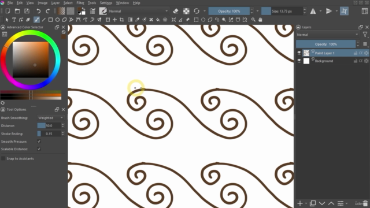Image resolution: width=370 pixels, height=208 pixels.
Task: Select the Rectangle shape tool
Action: tap(50, 20)
